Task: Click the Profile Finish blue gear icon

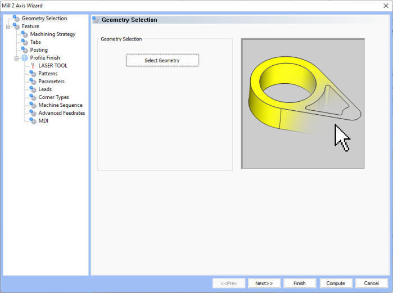Action: [25, 58]
